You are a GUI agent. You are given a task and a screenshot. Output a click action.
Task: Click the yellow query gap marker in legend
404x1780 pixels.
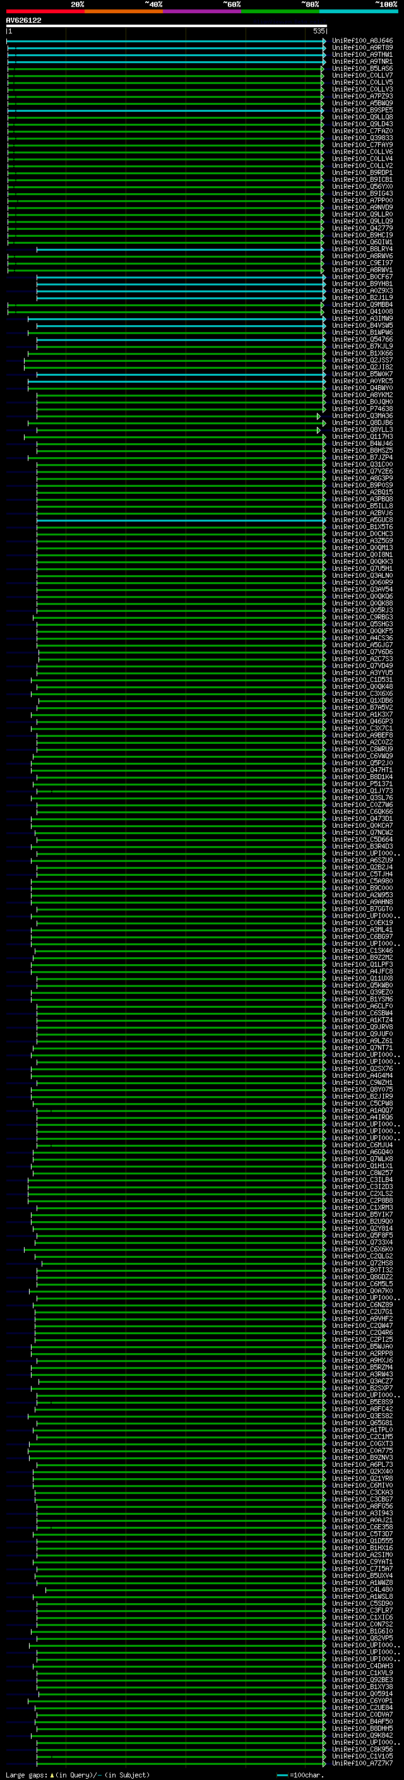[x=52, y=1775]
